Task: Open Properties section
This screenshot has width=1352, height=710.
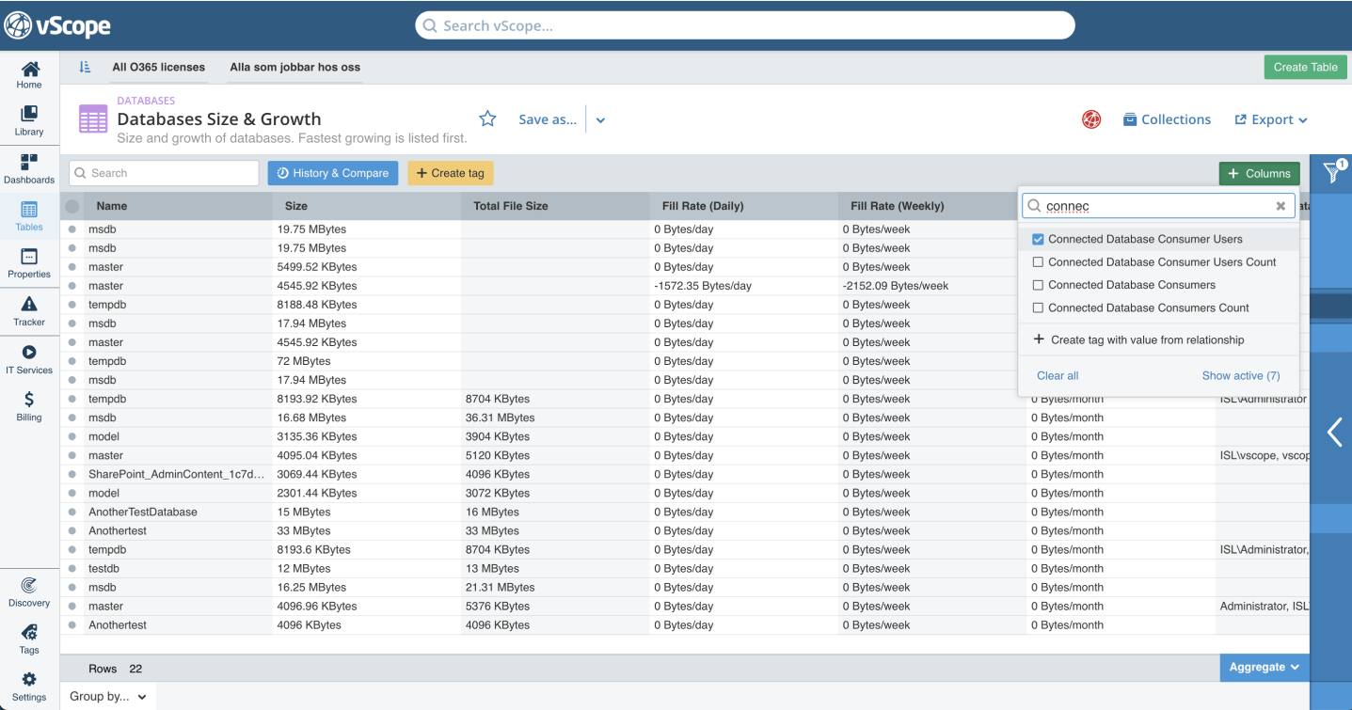Action: click(x=29, y=264)
